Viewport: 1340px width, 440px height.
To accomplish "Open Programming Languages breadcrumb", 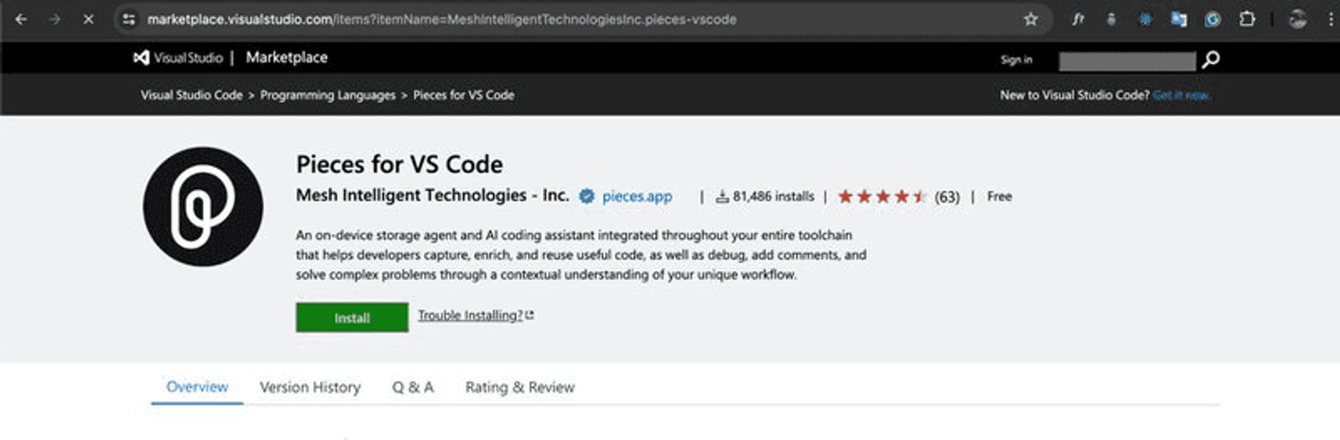I will (x=328, y=95).
